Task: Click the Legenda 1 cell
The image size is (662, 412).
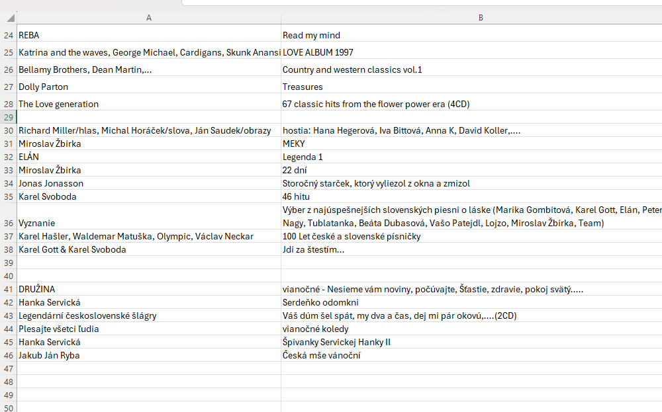Action: [x=471, y=157]
